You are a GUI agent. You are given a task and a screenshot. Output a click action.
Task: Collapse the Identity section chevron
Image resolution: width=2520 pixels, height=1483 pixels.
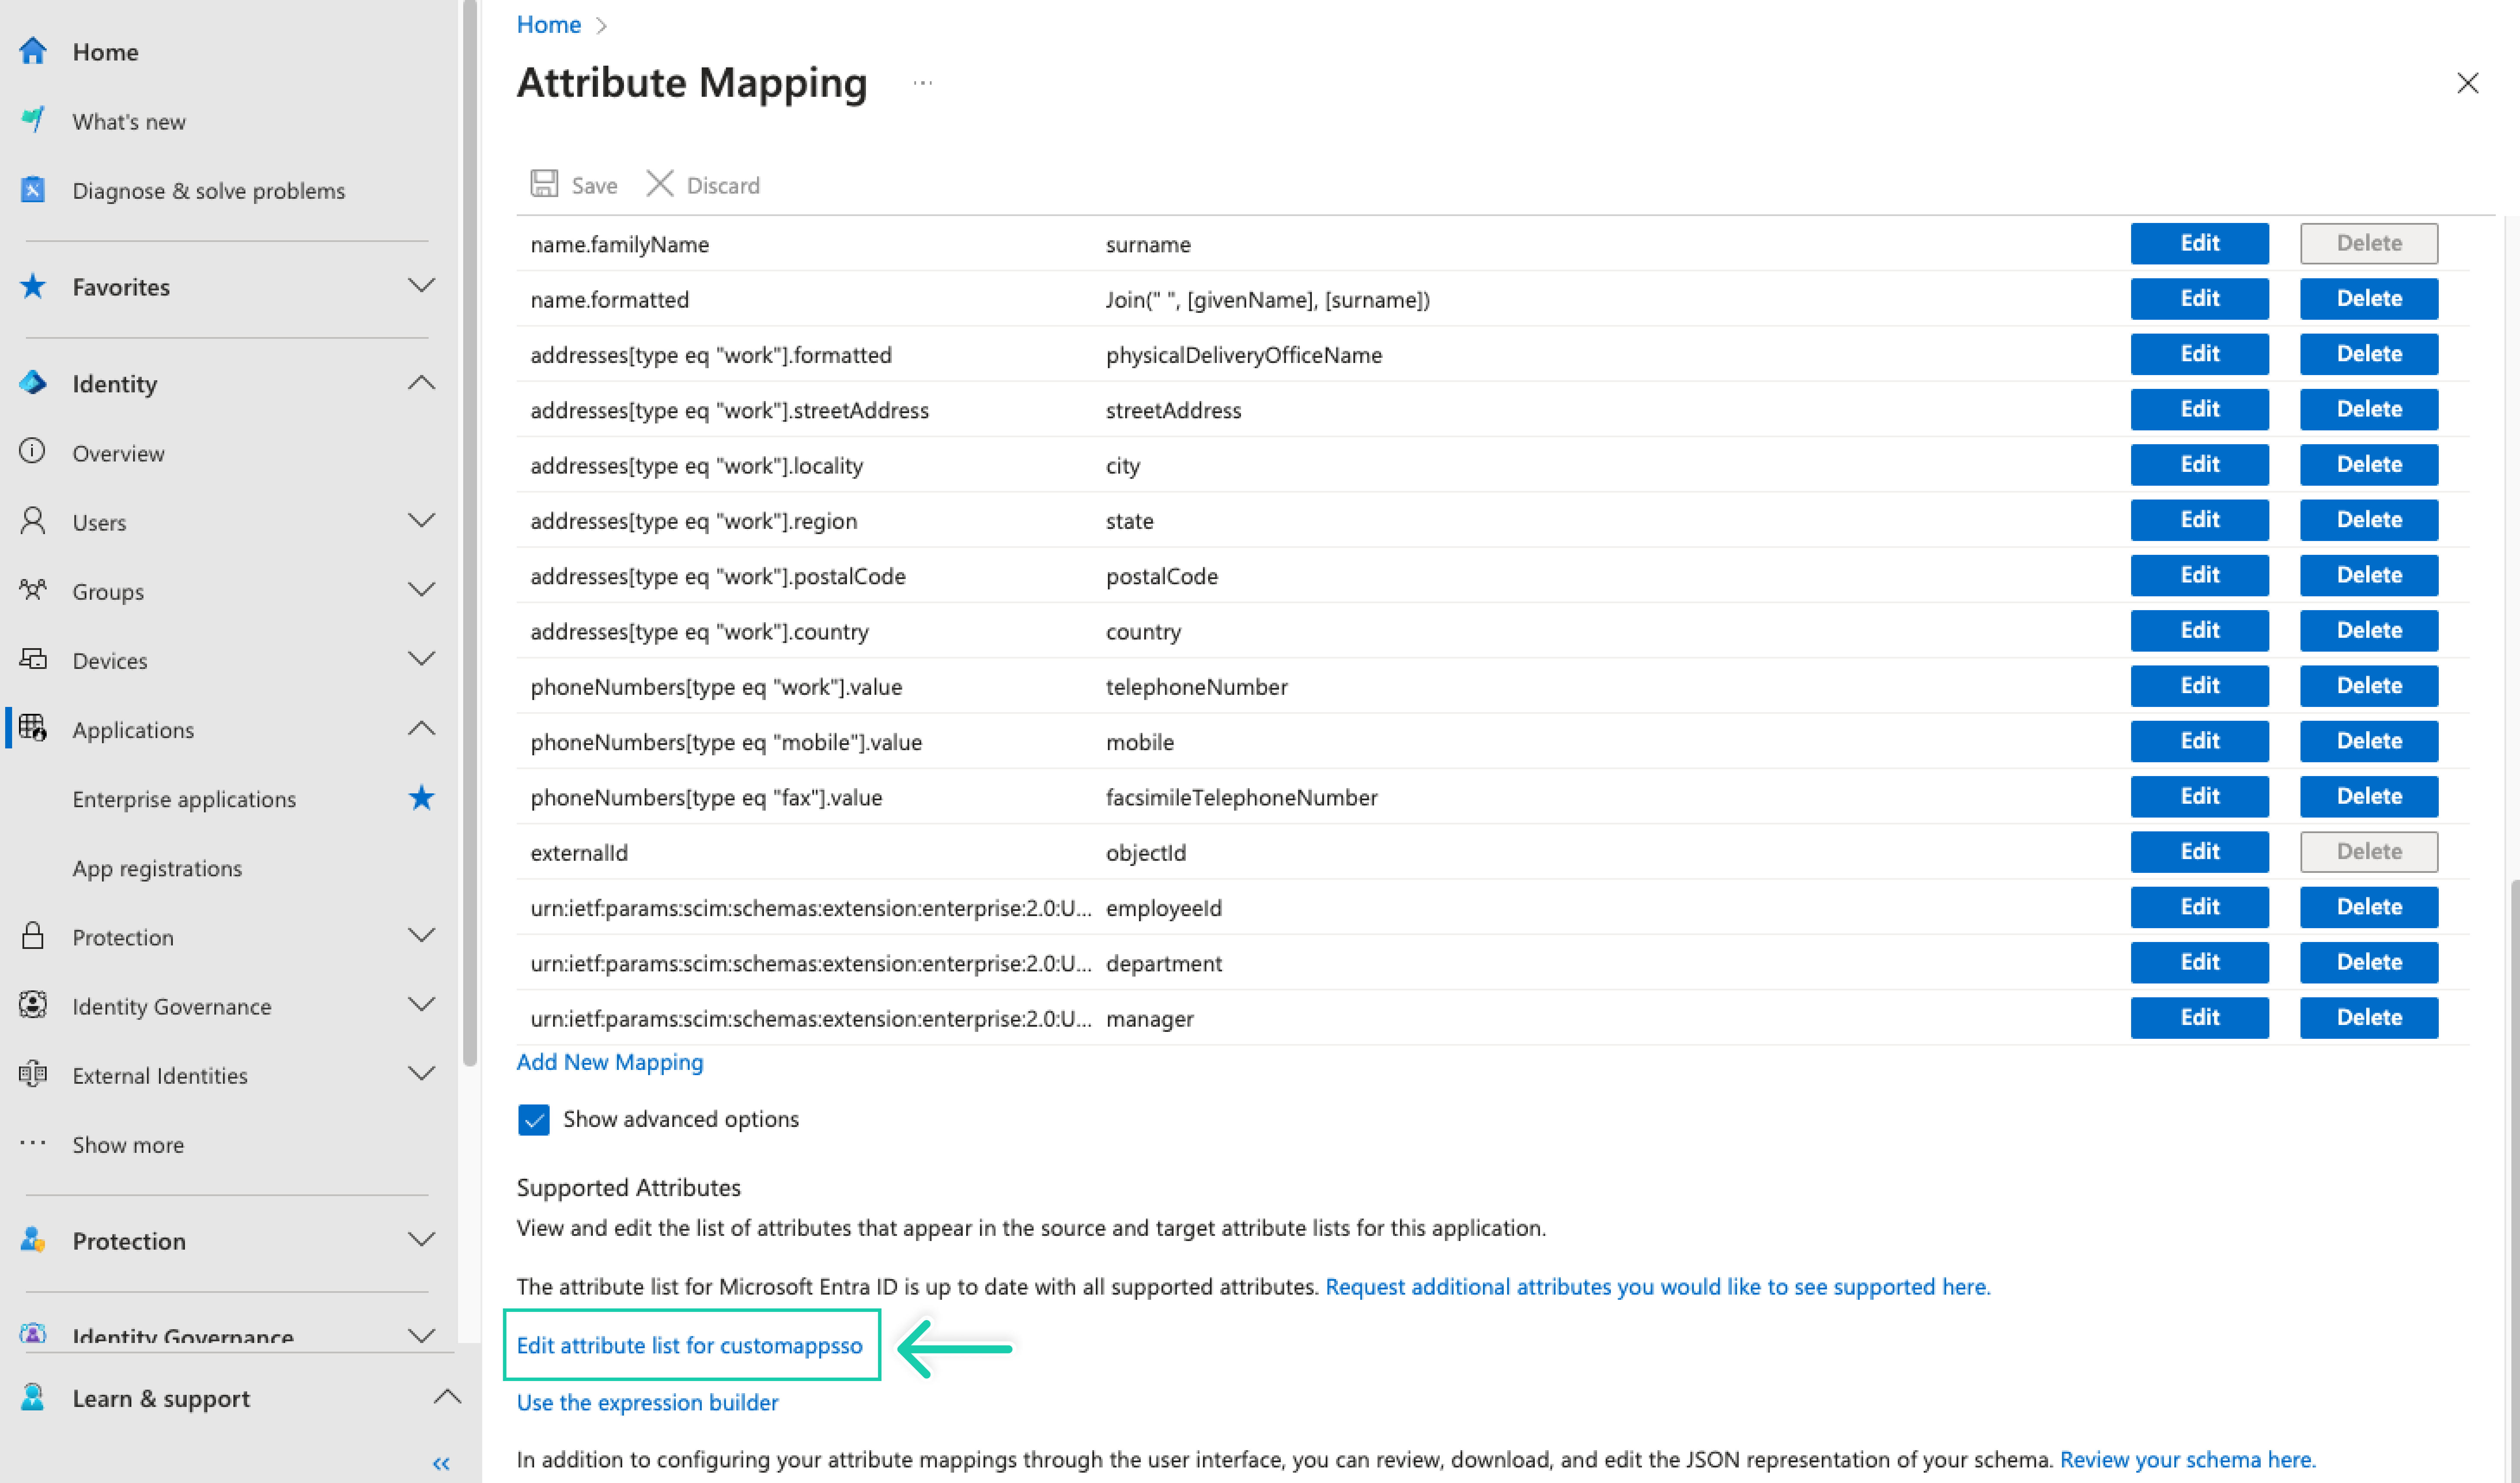click(422, 383)
